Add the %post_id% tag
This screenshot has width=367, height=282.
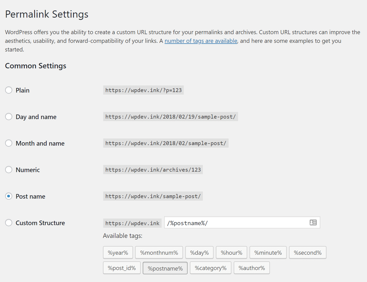(122, 268)
